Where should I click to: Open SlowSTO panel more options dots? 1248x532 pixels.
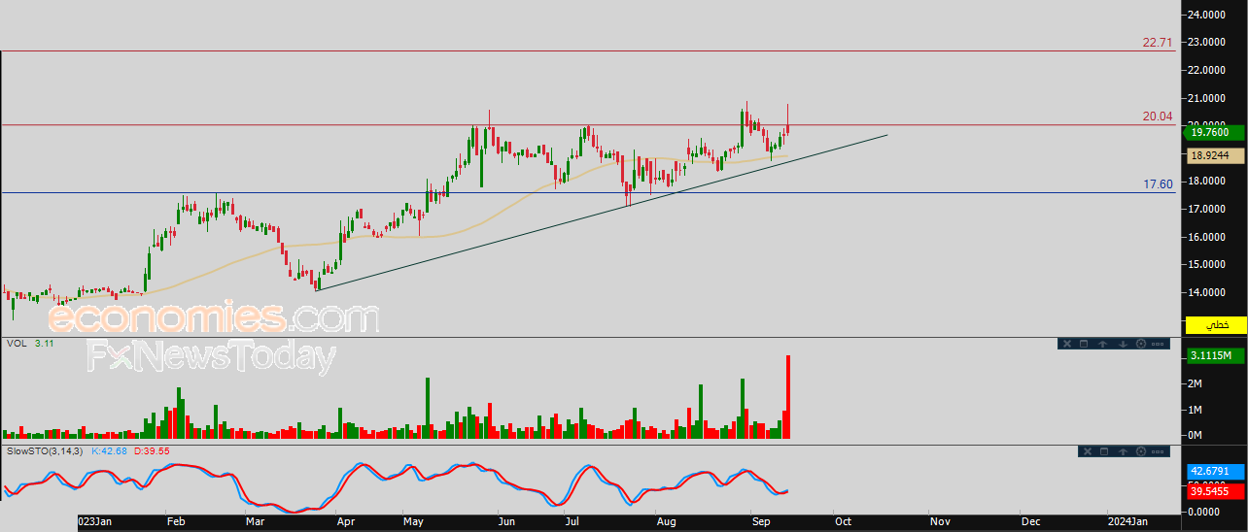pyautogui.click(x=1160, y=451)
